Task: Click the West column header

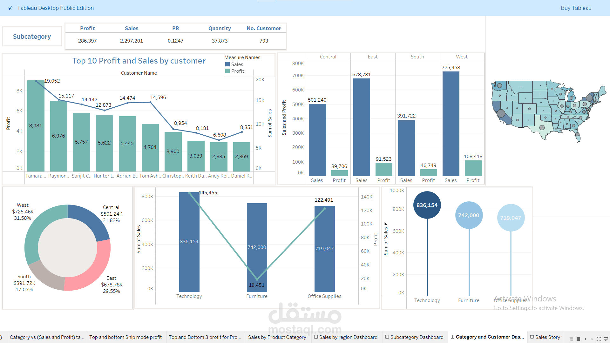Action: [462, 57]
